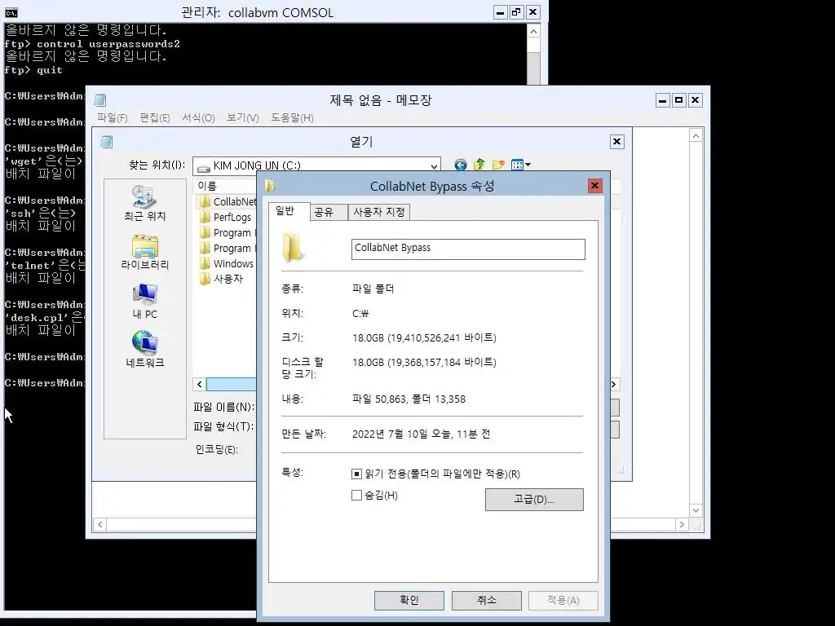Select Windows folder in file list

point(227,263)
